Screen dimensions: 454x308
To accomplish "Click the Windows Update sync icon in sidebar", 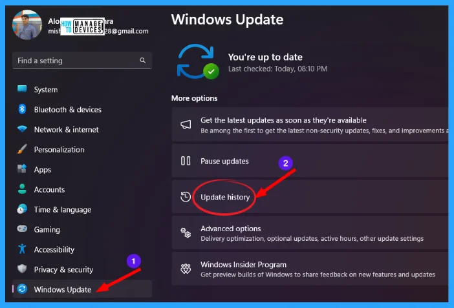I will [x=22, y=289].
